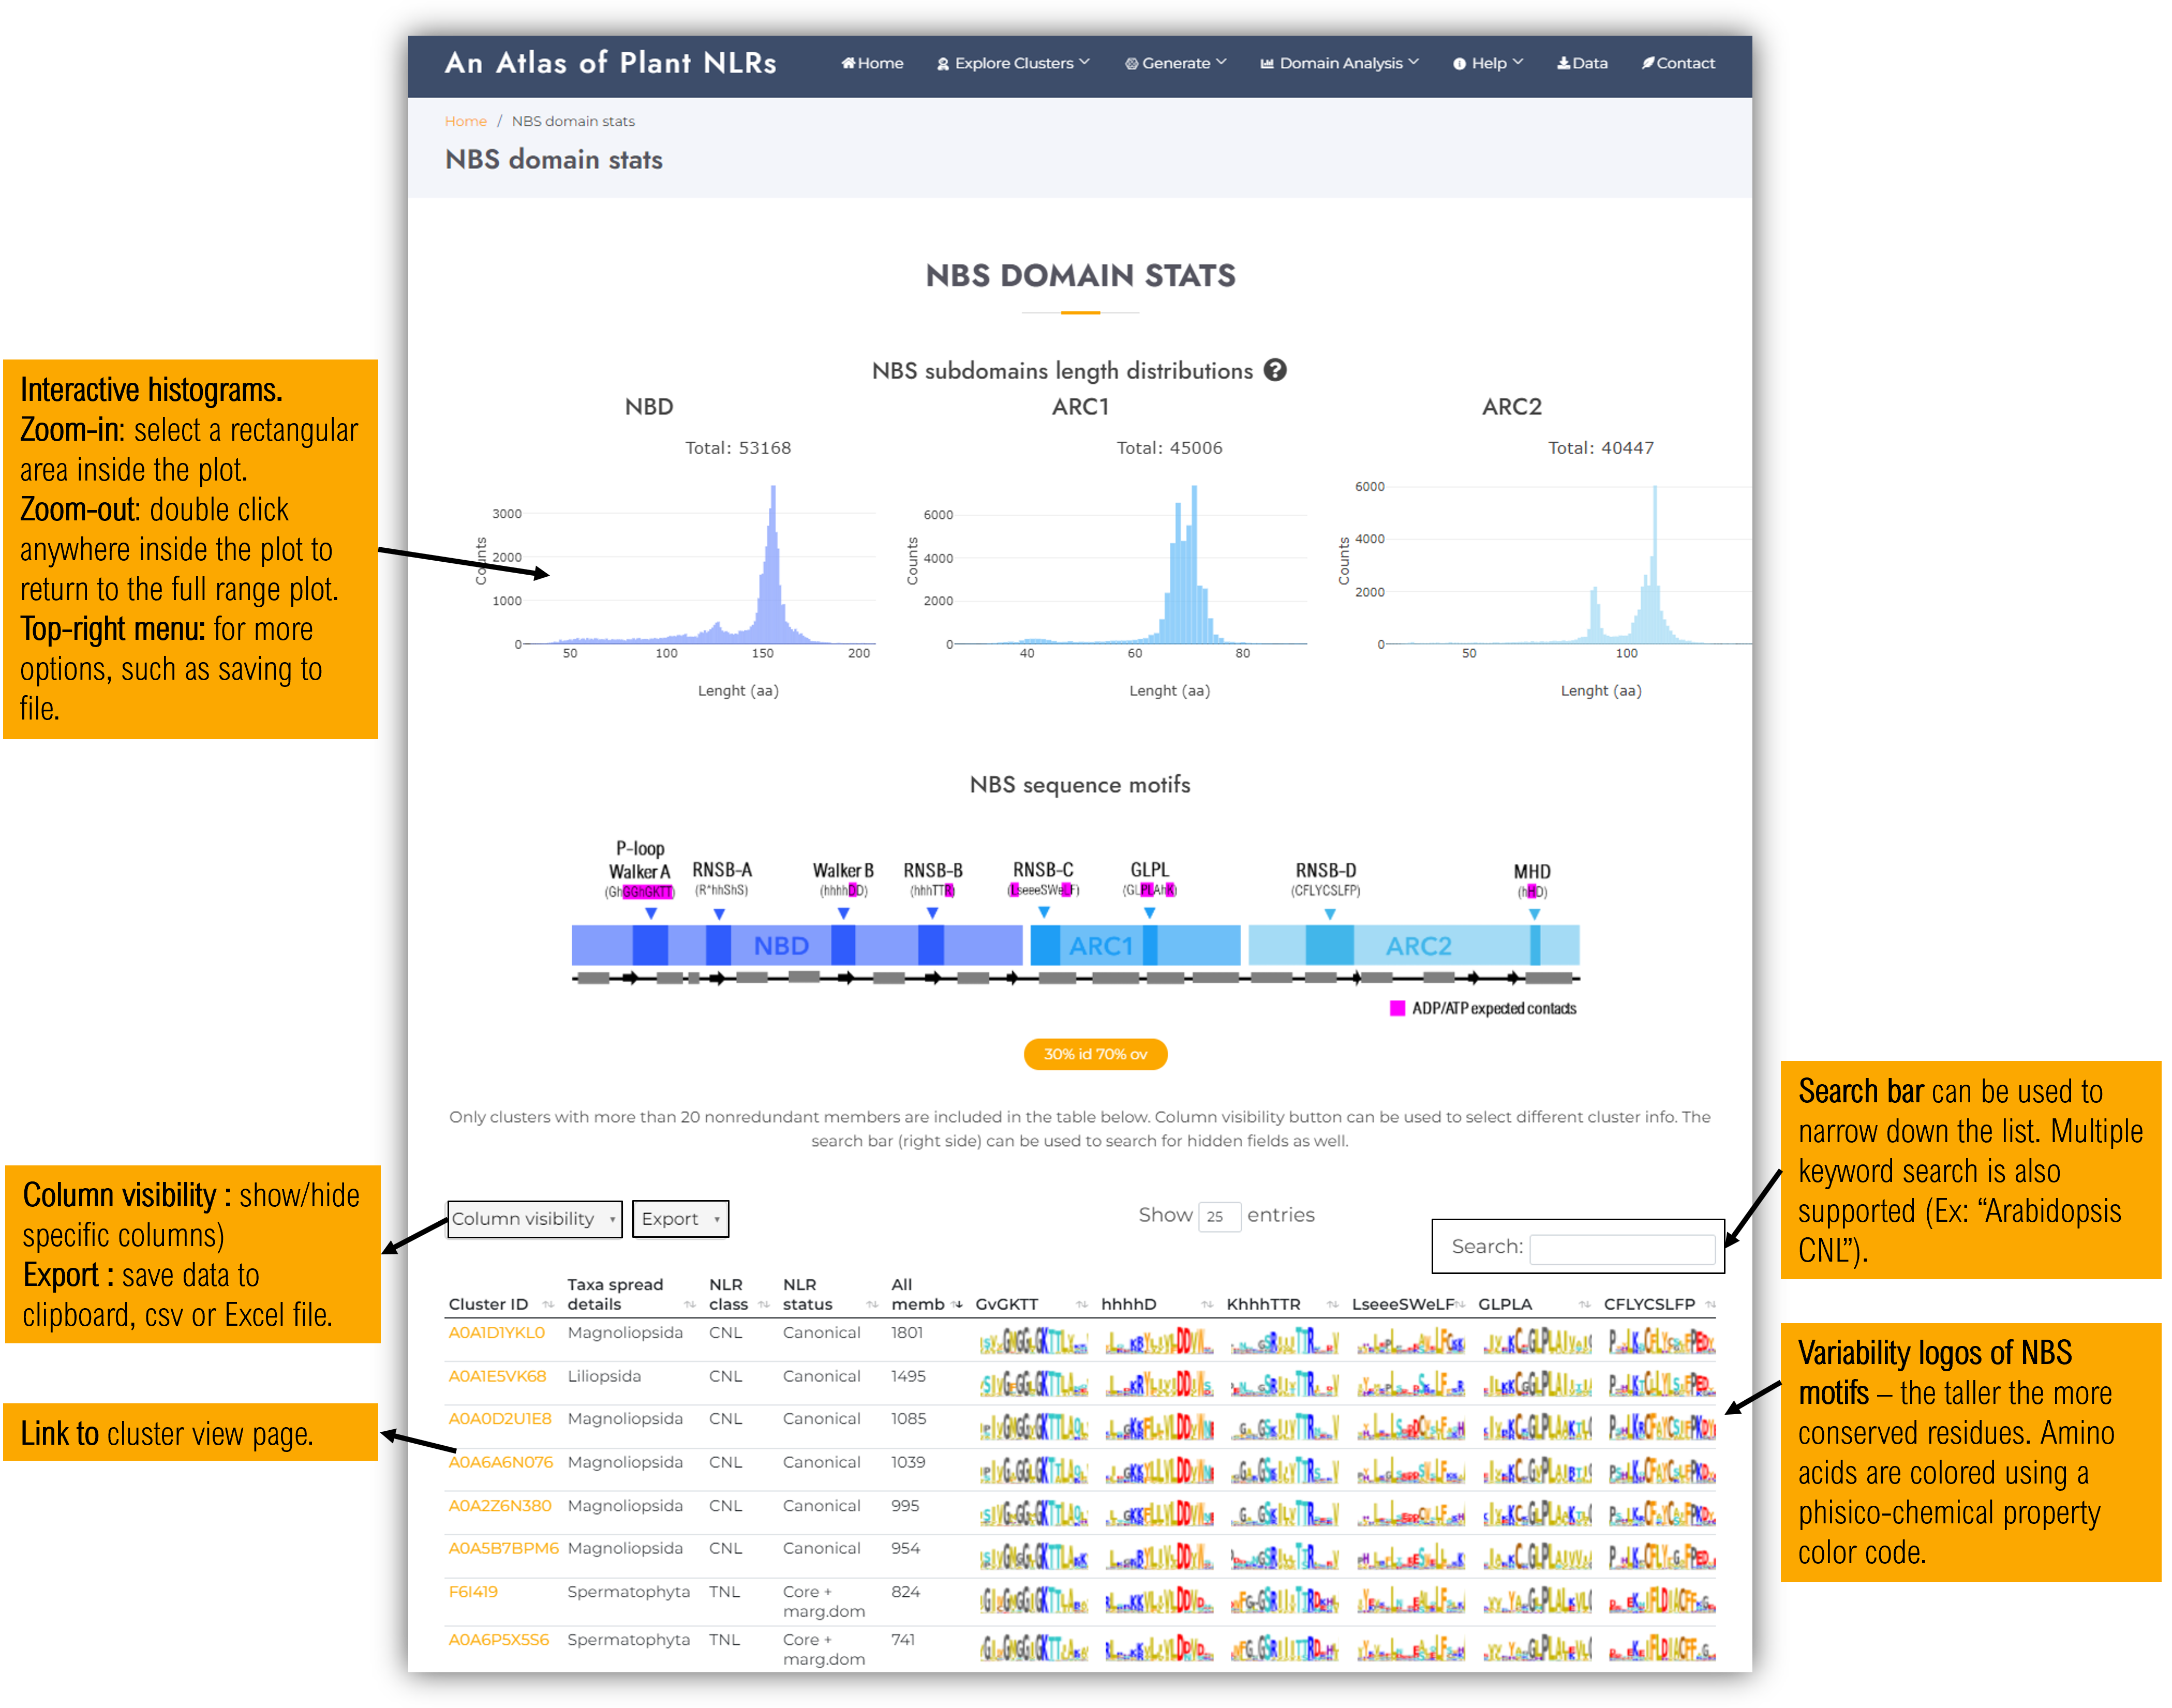Click the sort icon beside the GvGKTT column
This screenshot has height=1708, width=2172.
tap(1082, 1305)
